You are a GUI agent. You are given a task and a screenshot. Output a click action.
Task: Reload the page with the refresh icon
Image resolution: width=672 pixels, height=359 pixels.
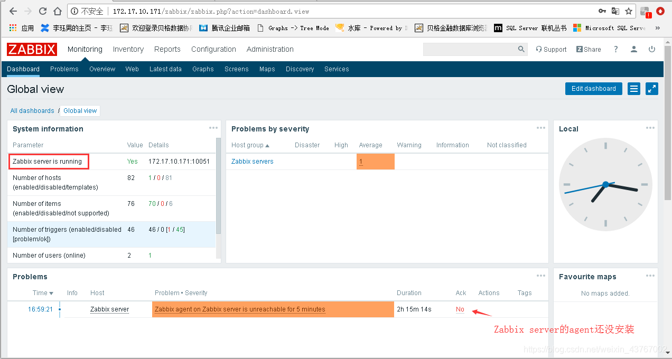[x=43, y=11]
